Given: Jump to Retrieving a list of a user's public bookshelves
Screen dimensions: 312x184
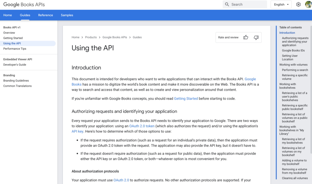Looking at the screenshot, I should 295,97.
